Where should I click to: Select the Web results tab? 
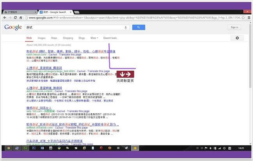(29, 38)
